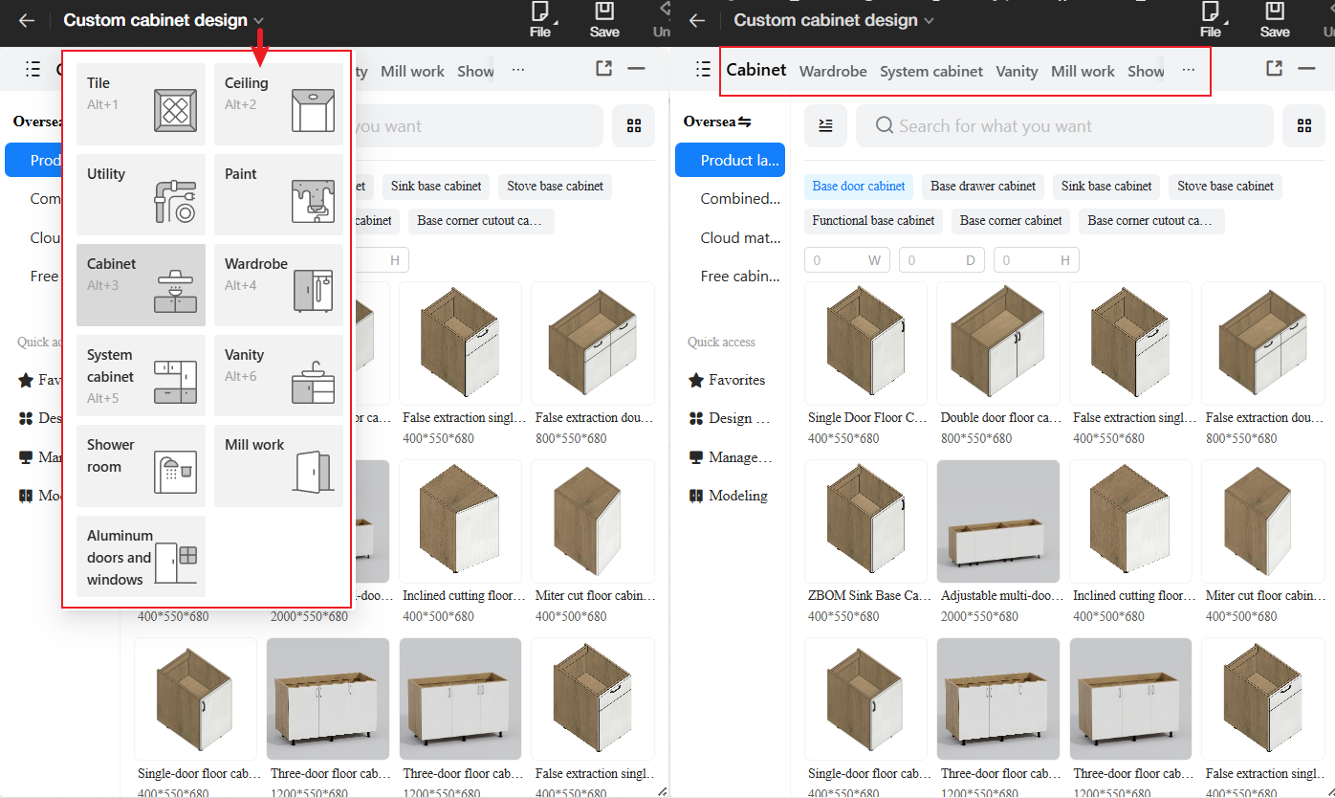The width and height of the screenshot is (1335, 798).
Task: Filter by Base corner cabinet chip in right window
Action: tap(1011, 220)
